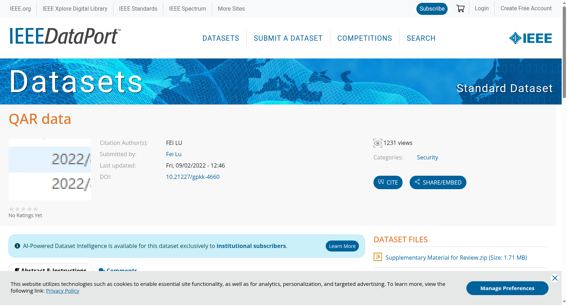Open submitter Fei Lu's profile link
Image resolution: width=567 pixels, height=305 pixels.
tap(174, 154)
